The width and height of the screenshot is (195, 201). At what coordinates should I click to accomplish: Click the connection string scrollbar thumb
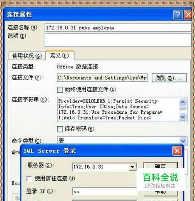click(183, 108)
